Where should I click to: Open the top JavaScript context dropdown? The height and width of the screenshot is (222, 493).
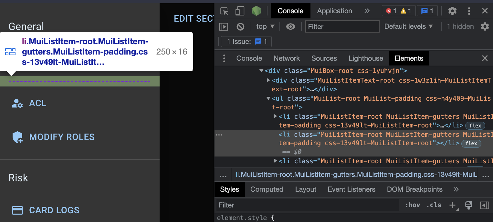tap(265, 26)
